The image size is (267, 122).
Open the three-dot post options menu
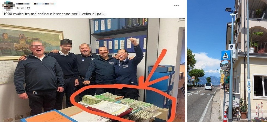177,6
